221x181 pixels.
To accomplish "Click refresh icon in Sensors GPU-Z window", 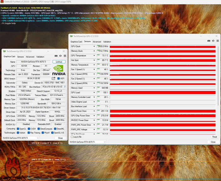I will (x=213, y=41).
